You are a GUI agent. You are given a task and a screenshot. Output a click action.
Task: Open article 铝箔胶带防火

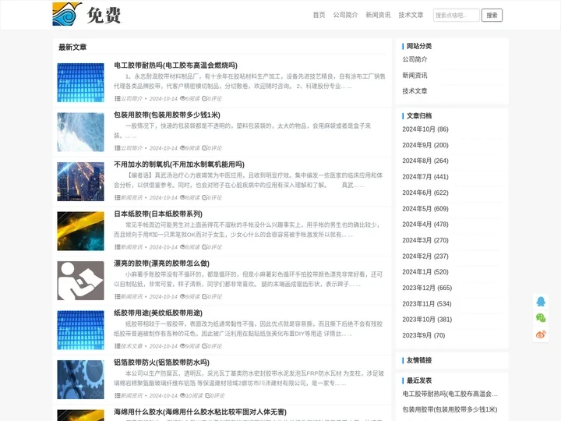coord(161,363)
